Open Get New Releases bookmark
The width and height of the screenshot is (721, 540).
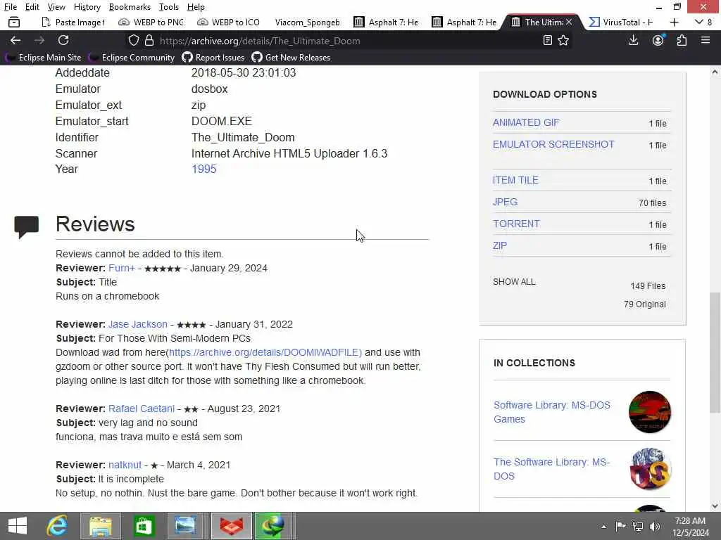(x=291, y=58)
